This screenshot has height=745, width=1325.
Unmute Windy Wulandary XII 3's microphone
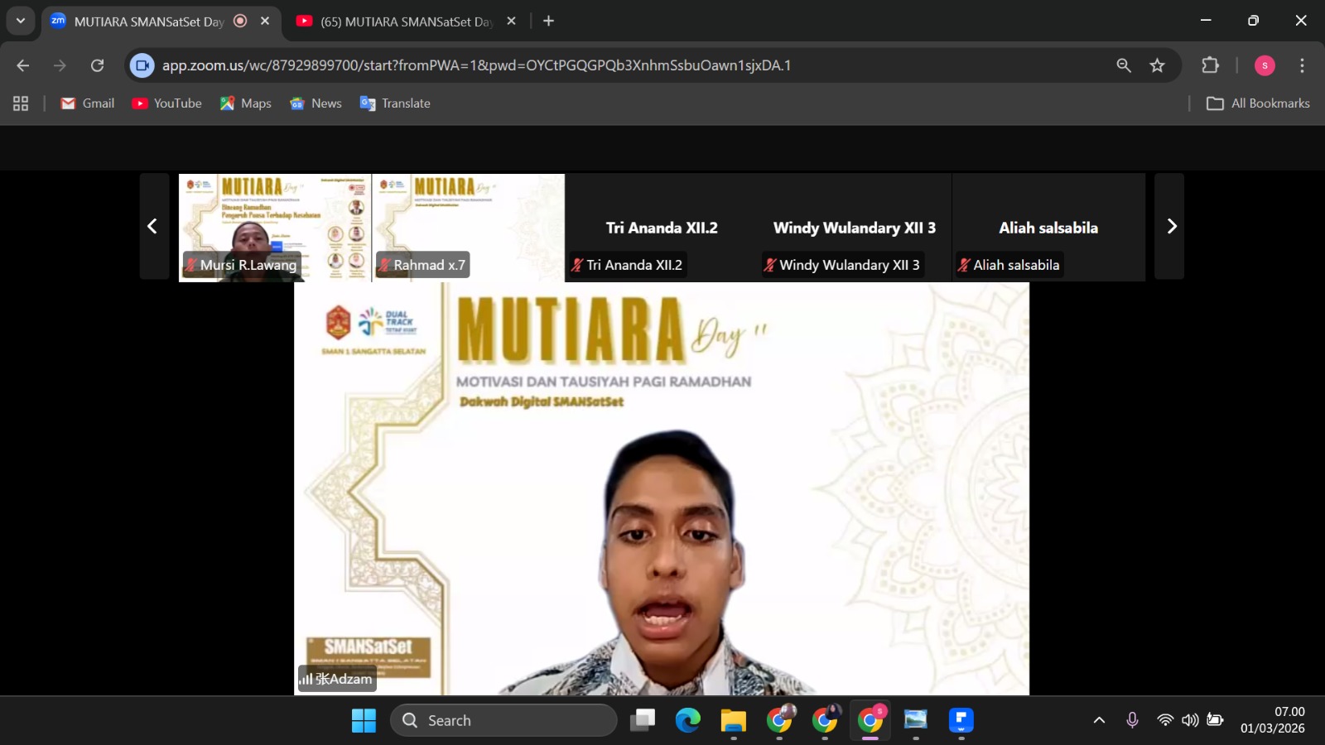[769, 264]
